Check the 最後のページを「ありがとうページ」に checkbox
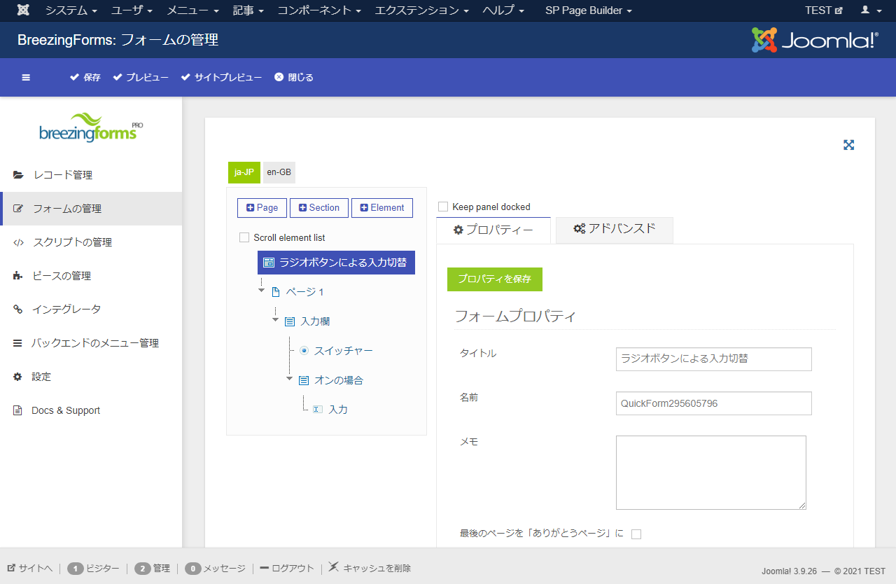896x584 pixels. (x=636, y=534)
